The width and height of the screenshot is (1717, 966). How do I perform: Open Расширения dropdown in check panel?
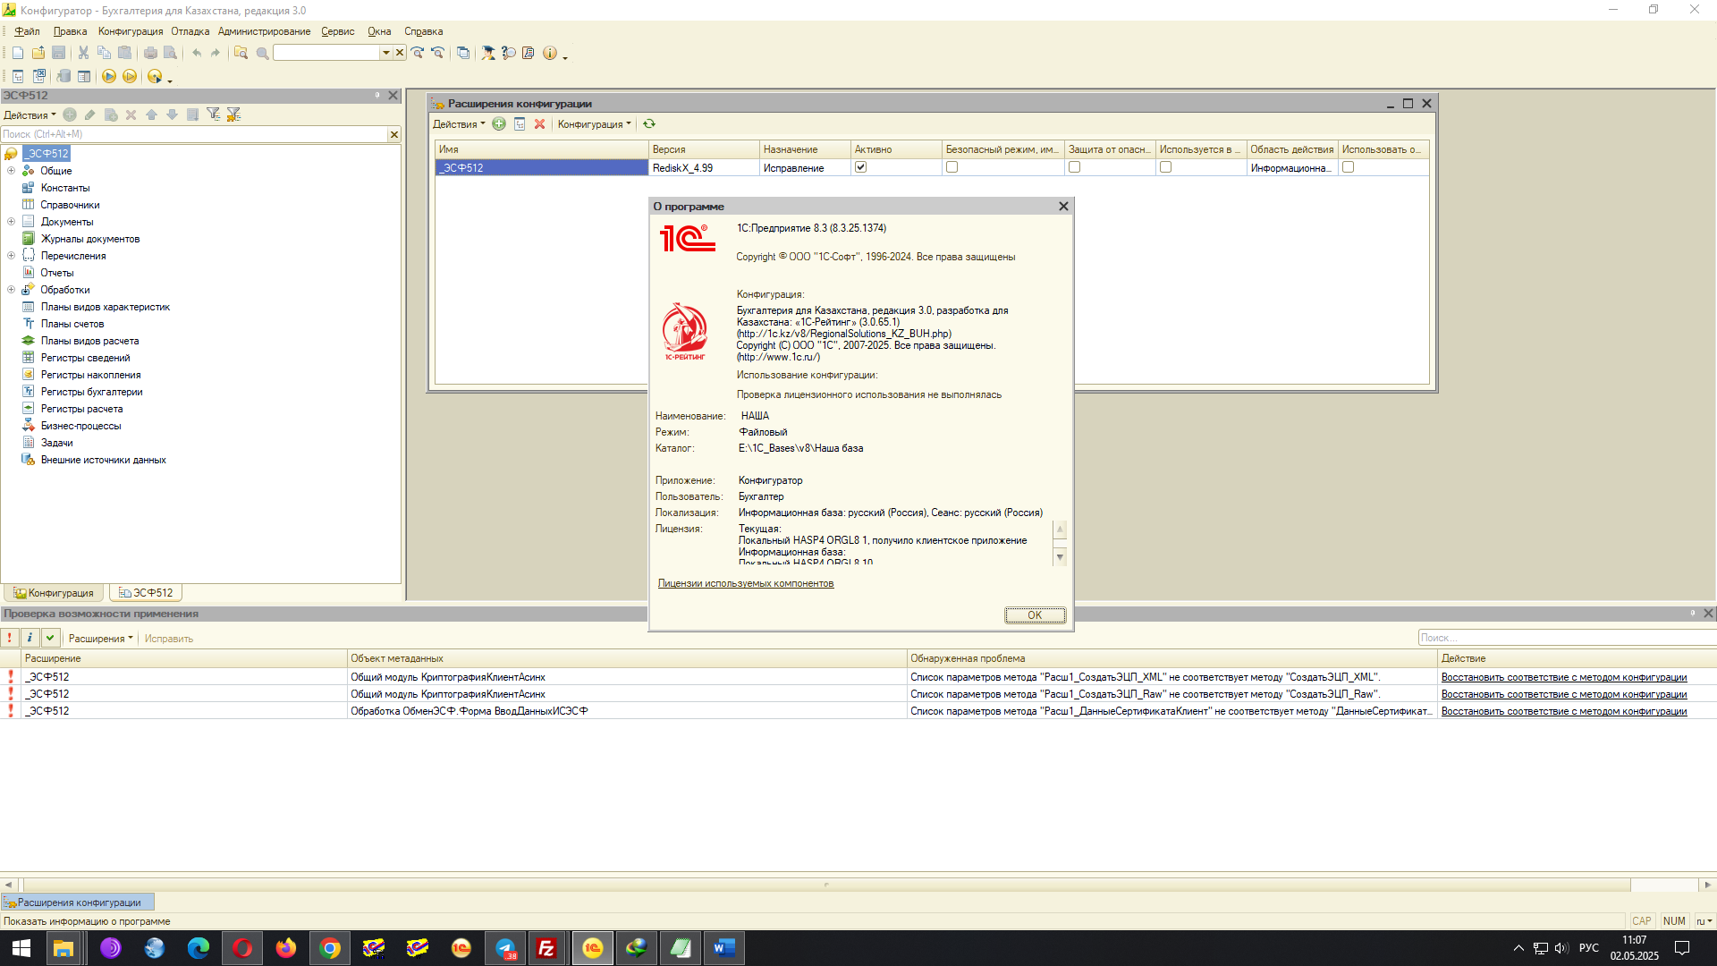(x=100, y=639)
